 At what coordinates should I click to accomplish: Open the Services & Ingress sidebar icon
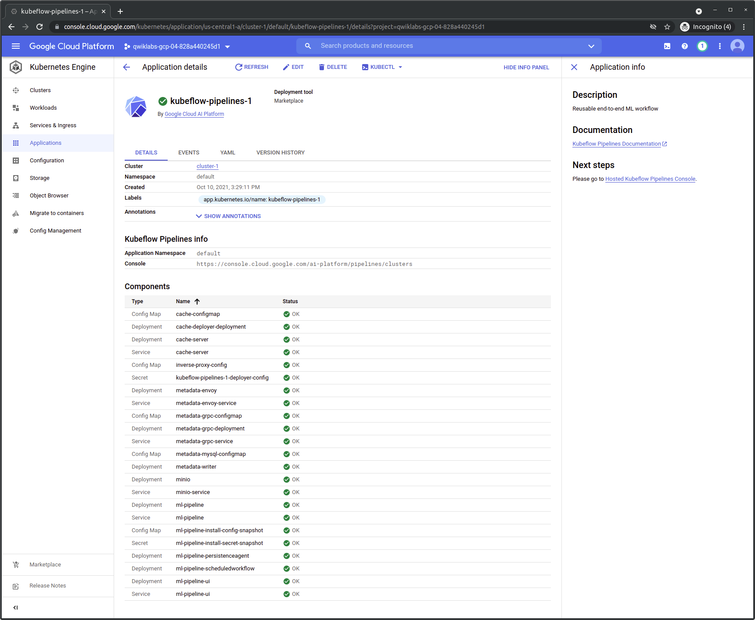coord(16,125)
